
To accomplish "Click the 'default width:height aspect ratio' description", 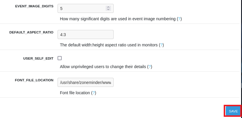I will (x=109, y=45).
